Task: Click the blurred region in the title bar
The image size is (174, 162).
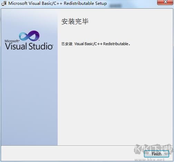Action: (x=115, y=6)
